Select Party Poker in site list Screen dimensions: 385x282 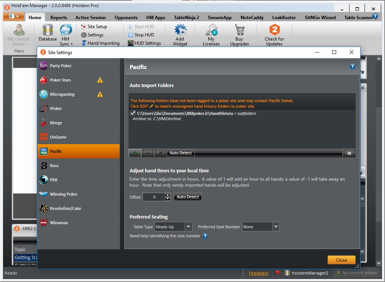point(79,66)
